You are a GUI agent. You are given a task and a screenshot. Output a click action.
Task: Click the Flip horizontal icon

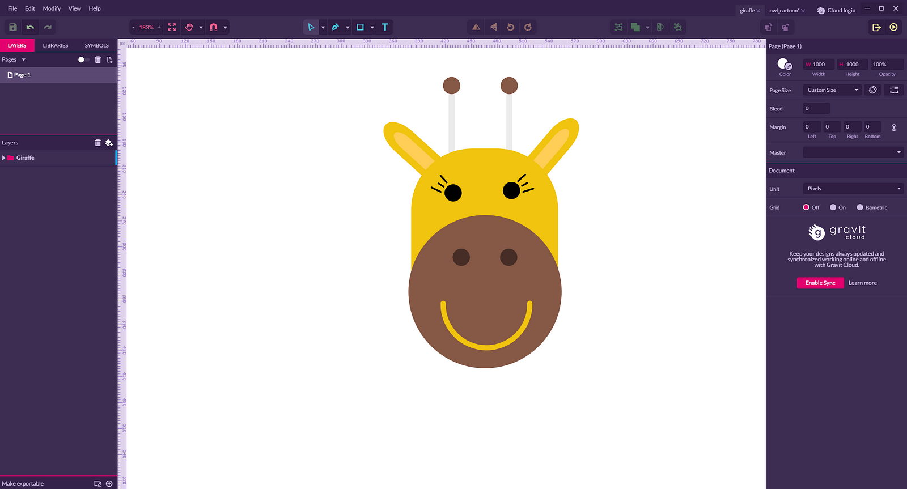point(476,27)
